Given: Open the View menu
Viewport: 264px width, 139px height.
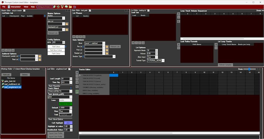Looking at the screenshot, I should tap(26, 6).
